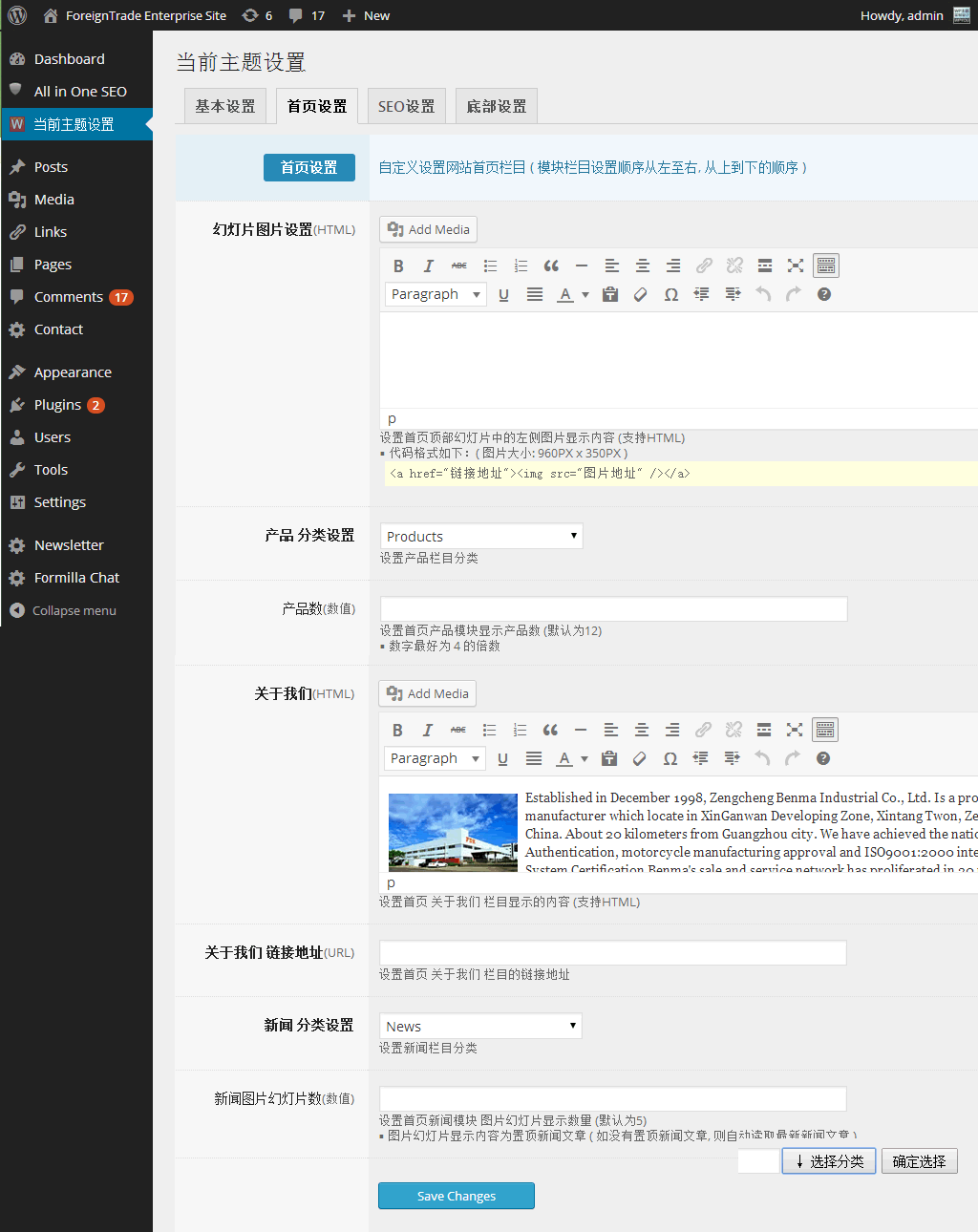The image size is (978, 1232).
Task: Open Paragraph format dropdown in About Us editor
Action: [x=435, y=758]
